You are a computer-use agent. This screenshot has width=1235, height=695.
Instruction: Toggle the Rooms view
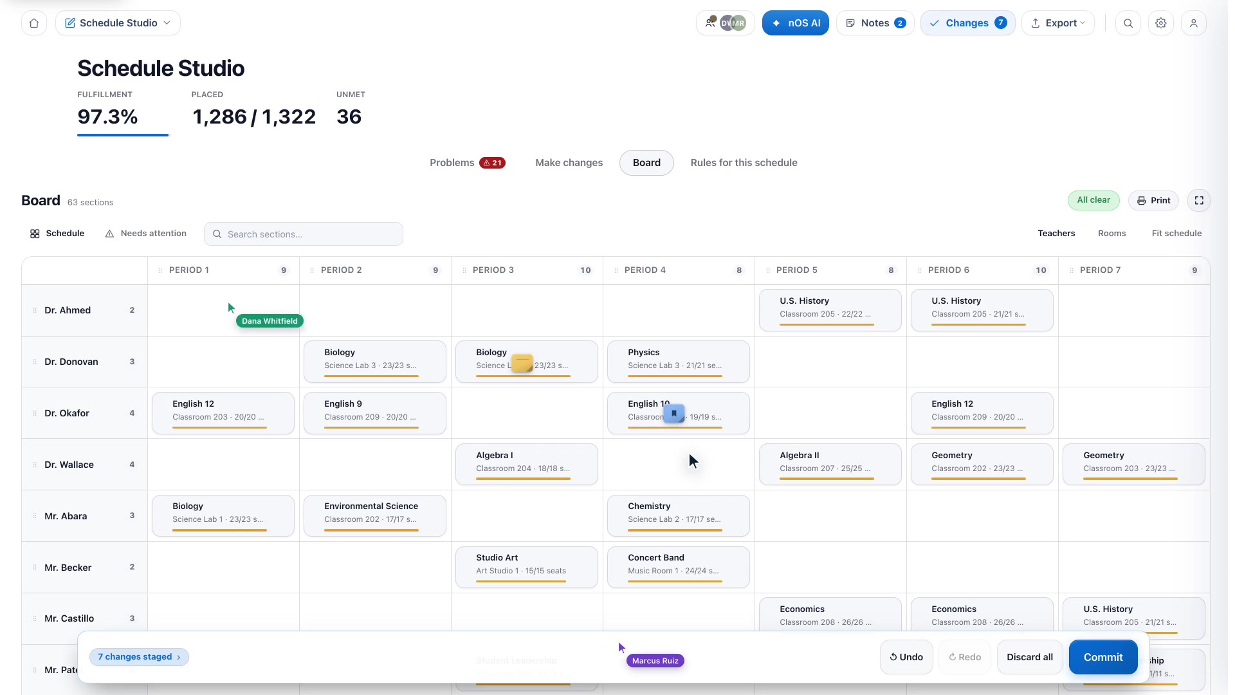click(1111, 234)
